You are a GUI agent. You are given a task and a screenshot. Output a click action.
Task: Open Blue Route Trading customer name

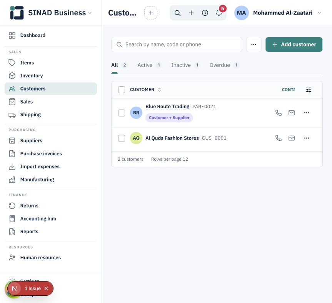pos(167,107)
